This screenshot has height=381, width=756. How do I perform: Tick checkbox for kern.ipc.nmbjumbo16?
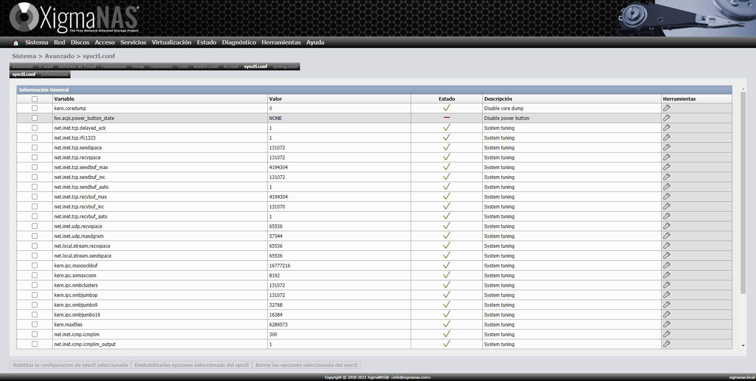35,315
